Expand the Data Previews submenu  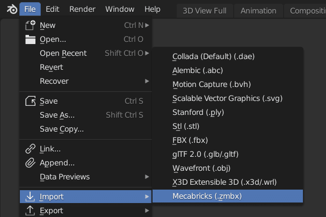147,177
